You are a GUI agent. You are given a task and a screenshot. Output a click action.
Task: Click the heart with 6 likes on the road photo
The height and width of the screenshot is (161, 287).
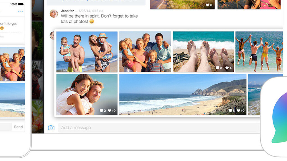208,5
